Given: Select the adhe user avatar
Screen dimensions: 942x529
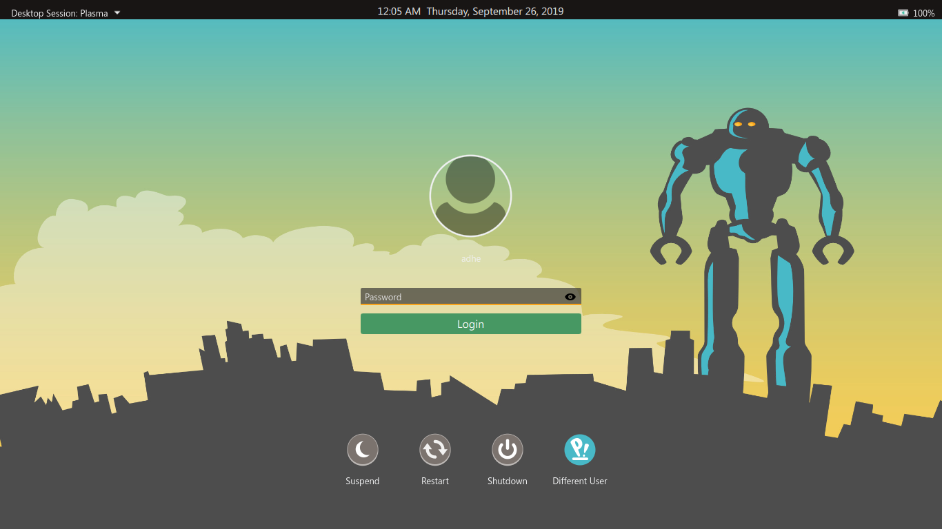Looking at the screenshot, I should (x=470, y=196).
